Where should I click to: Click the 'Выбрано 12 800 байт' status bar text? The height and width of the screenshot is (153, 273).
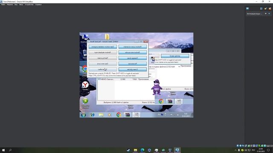pyautogui.click(x=116, y=102)
